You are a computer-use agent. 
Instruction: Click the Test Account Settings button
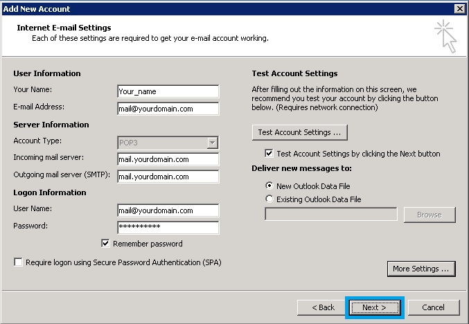pos(300,132)
